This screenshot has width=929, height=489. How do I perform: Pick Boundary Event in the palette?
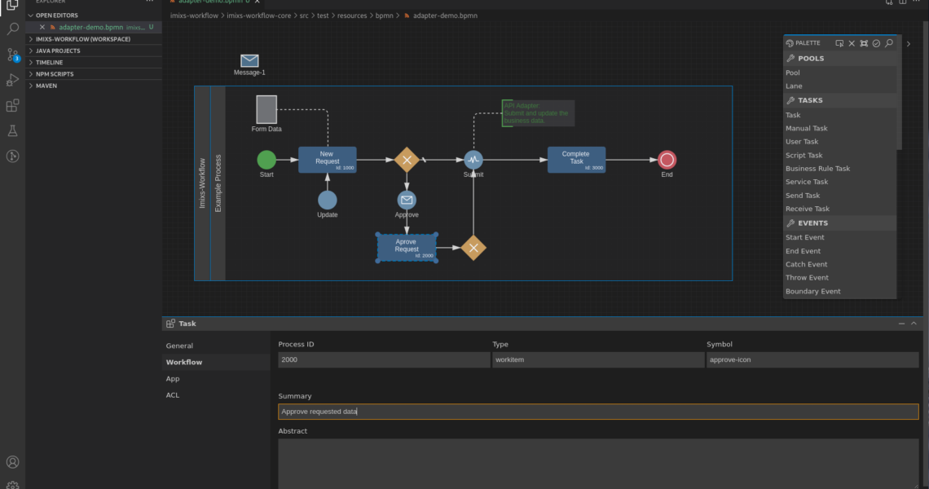(x=812, y=291)
